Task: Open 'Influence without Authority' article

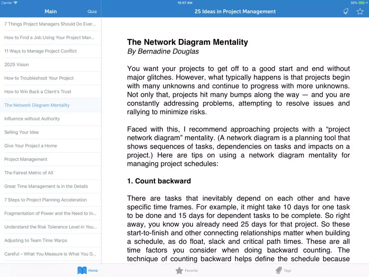Action: (51, 119)
